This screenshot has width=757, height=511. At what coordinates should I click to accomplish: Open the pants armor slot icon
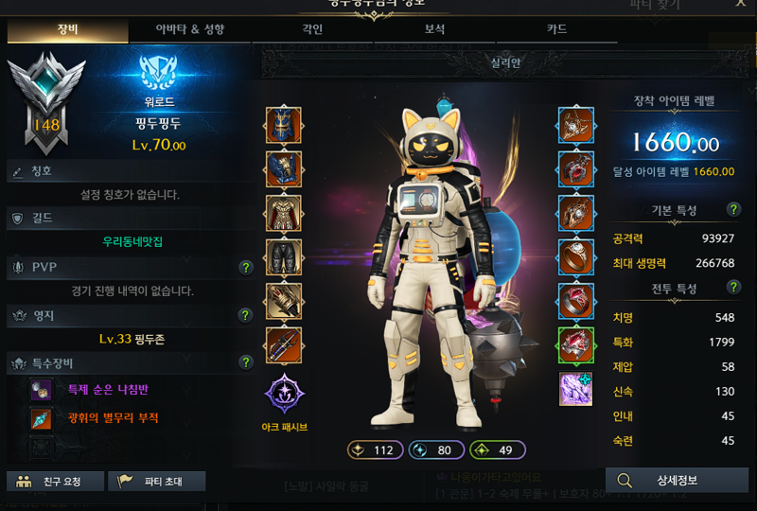(283, 257)
